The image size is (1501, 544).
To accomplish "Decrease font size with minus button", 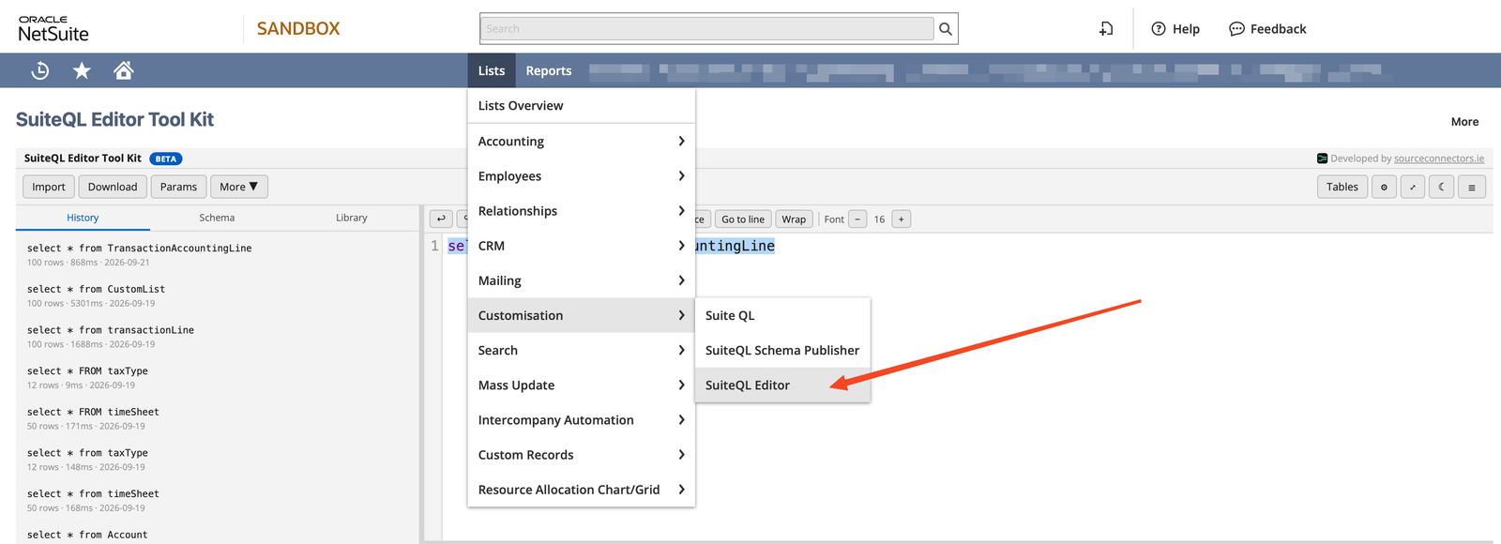I will tap(857, 219).
